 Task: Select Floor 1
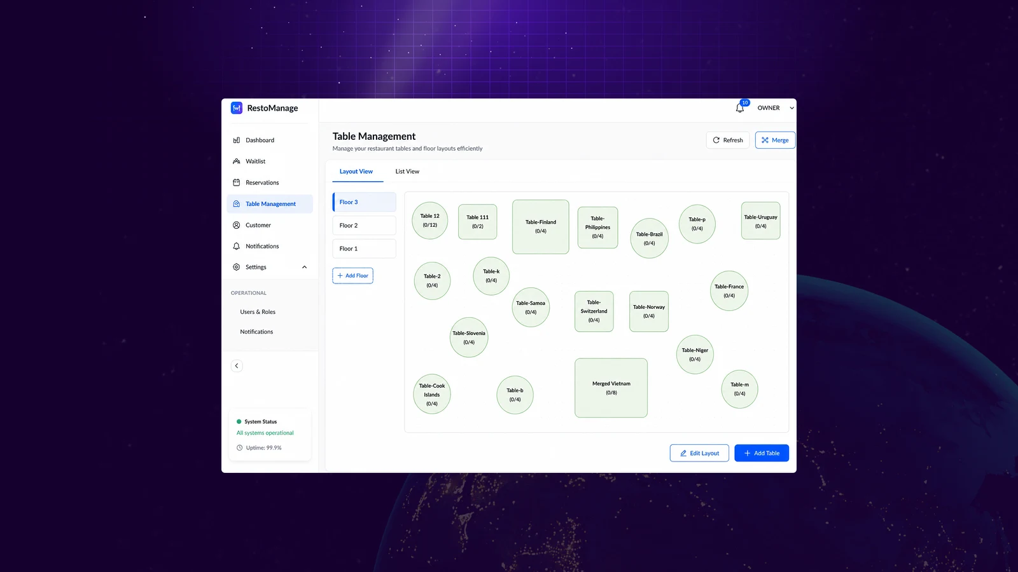(x=364, y=249)
